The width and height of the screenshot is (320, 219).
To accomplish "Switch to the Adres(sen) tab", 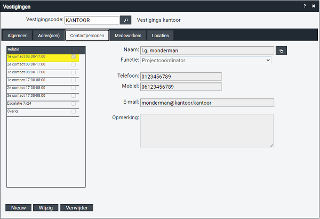I will (49, 36).
